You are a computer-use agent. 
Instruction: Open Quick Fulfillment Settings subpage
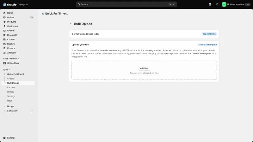coord(11,96)
